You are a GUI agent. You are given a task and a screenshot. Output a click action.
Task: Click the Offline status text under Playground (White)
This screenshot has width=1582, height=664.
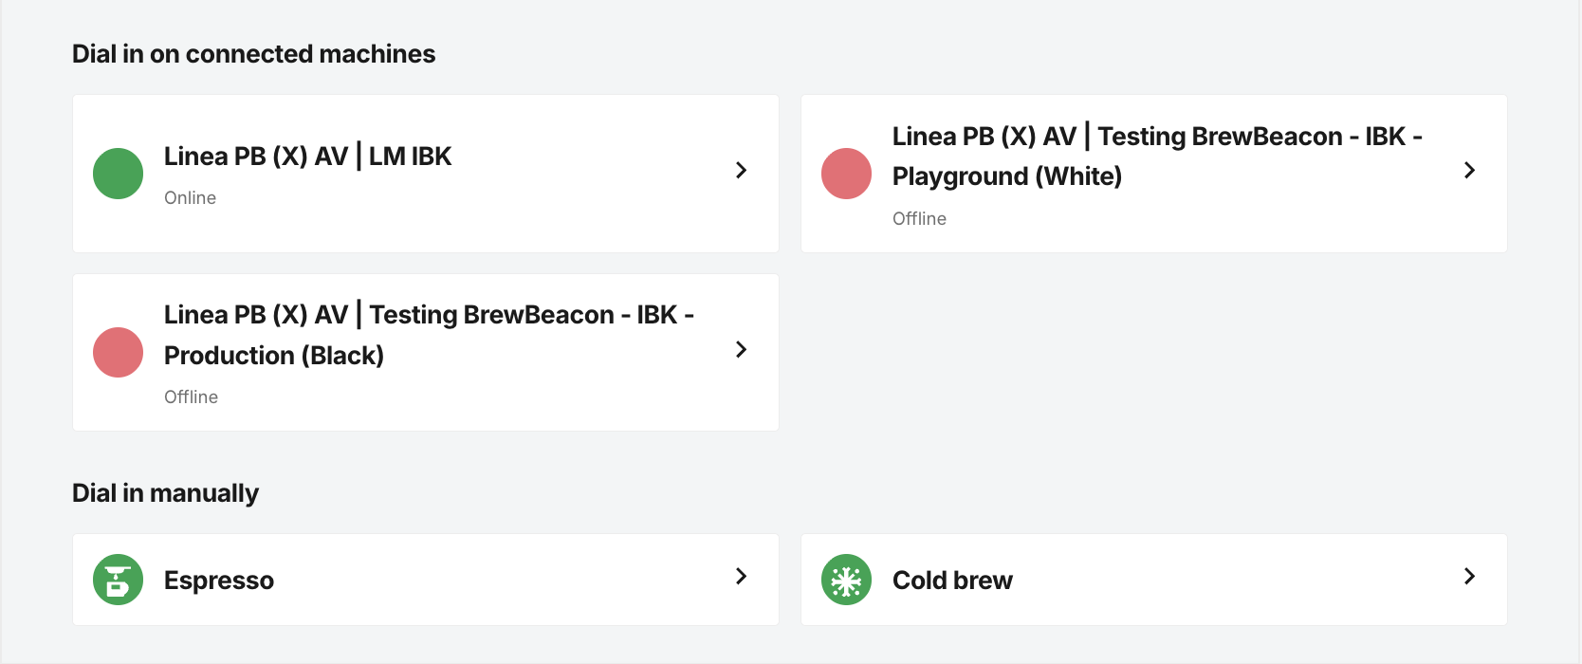pos(919,218)
